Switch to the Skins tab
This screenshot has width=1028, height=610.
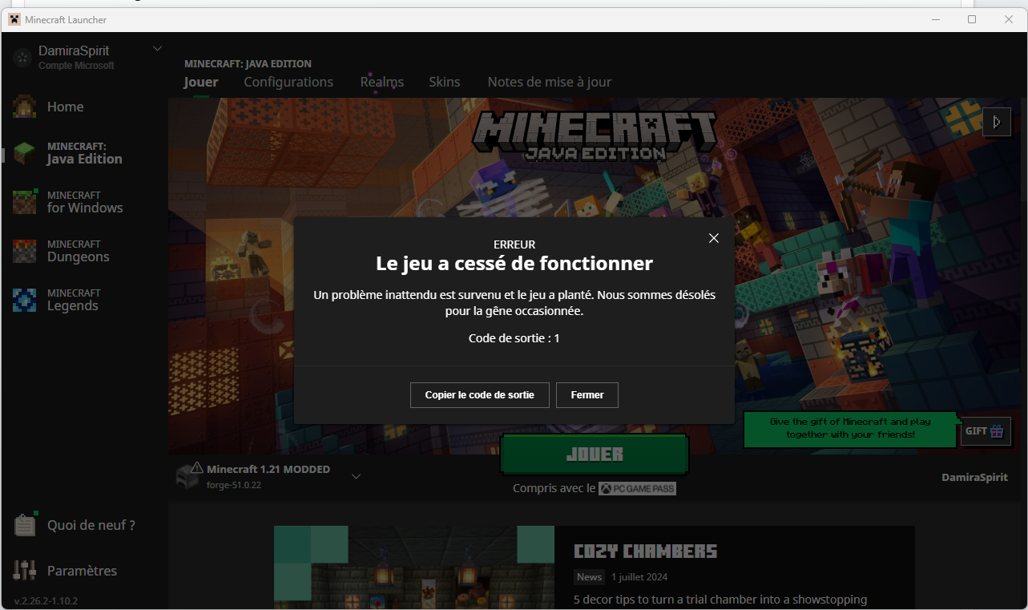(x=445, y=82)
